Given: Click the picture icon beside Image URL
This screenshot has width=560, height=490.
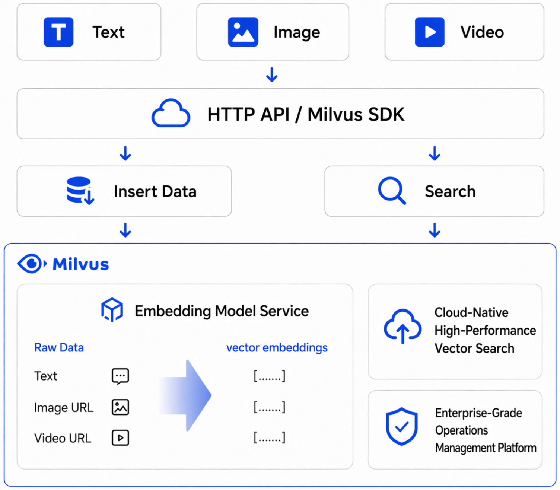Looking at the screenshot, I should point(120,407).
